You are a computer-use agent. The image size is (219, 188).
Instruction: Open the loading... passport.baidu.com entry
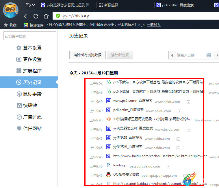click(120, 165)
